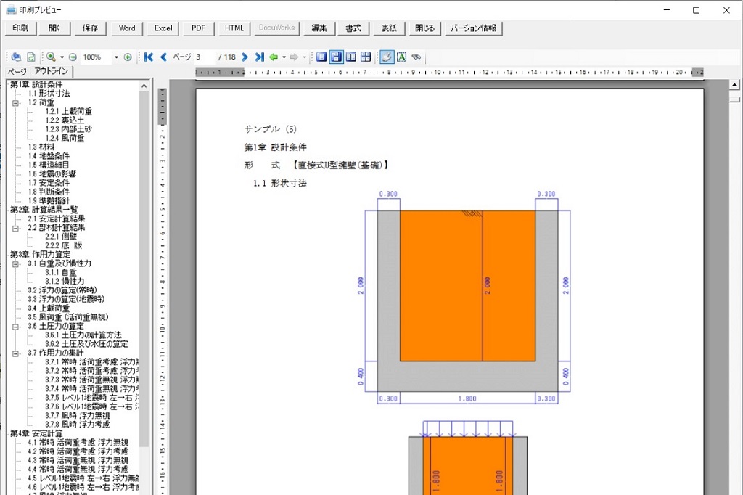
Task: Select 1.2.4 風荷重 outline item
Action: [65, 138]
